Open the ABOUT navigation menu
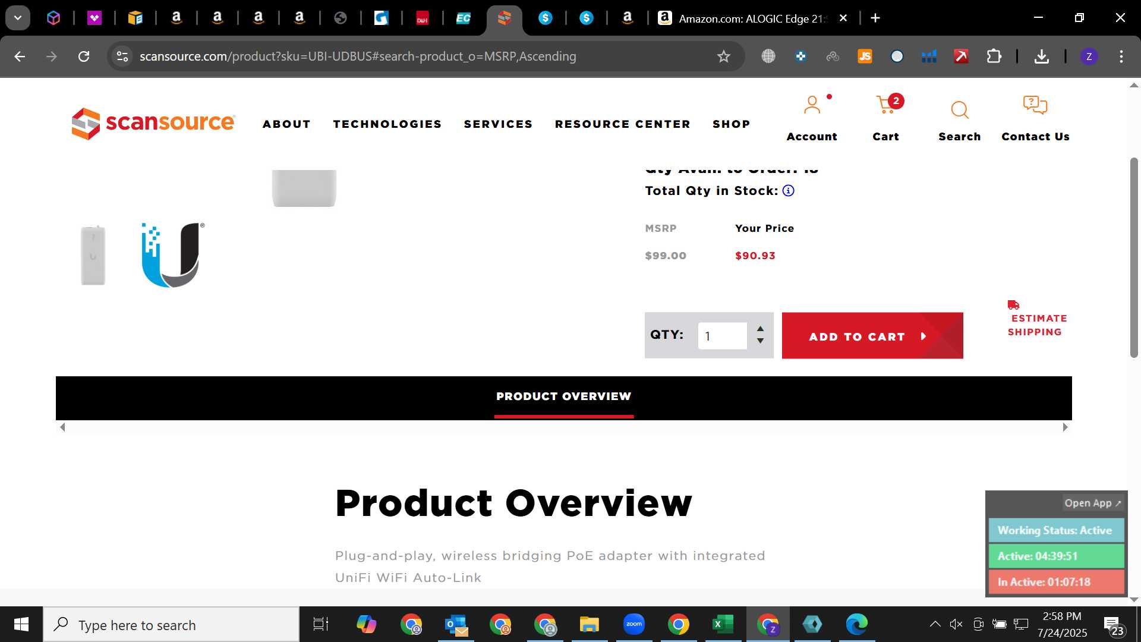Image resolution: width=1141 pixels, height=642 pixels. [x=286, y=124]
